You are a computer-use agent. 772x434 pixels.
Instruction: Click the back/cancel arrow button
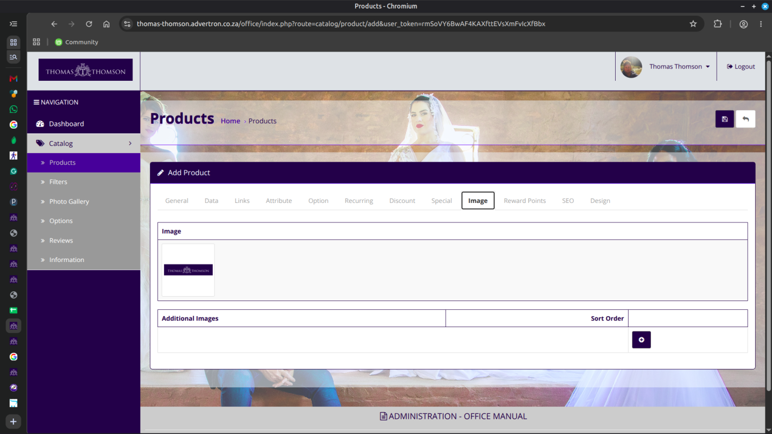coord(745,119)
